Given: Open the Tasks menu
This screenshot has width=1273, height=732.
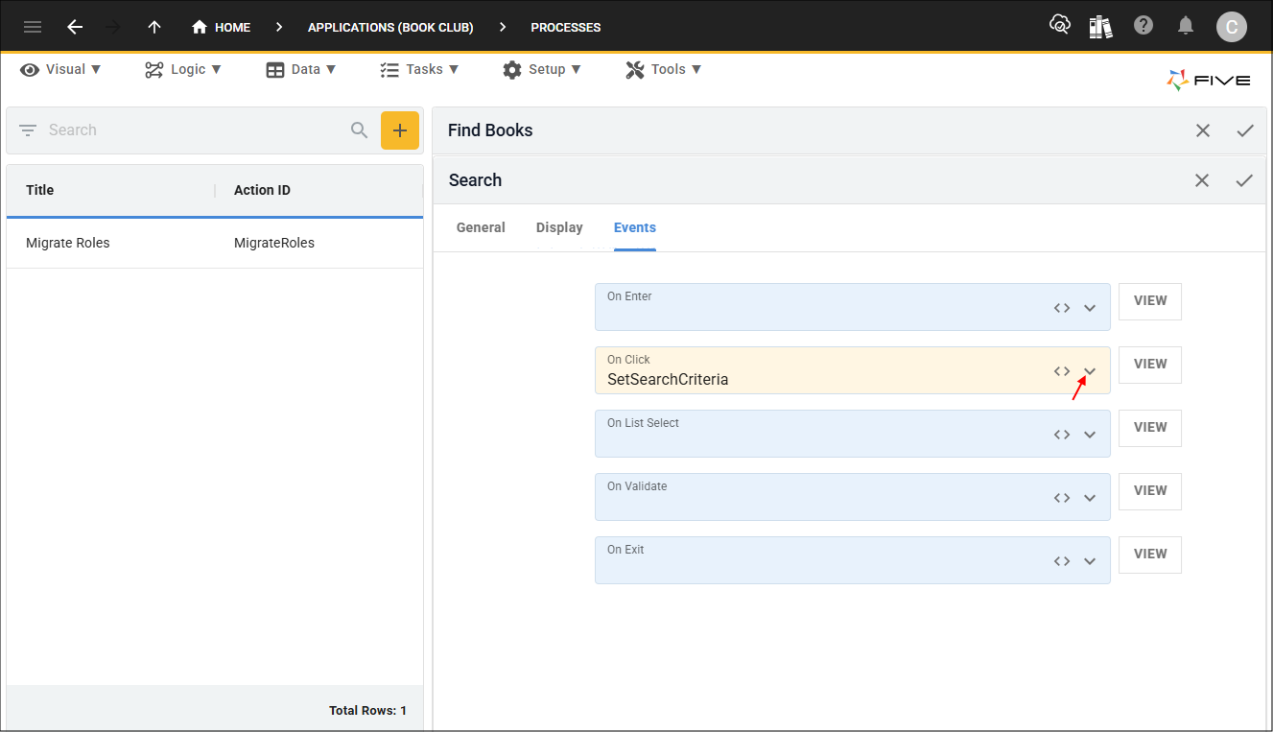Looking at the screenshot, I should pyautogui.click(x=419, y=69).
